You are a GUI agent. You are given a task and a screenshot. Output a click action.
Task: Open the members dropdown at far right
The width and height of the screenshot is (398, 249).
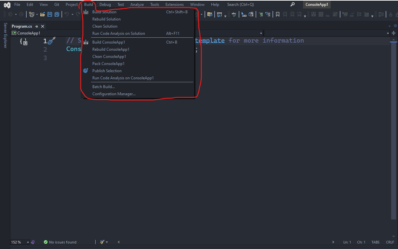pos(388,33)
